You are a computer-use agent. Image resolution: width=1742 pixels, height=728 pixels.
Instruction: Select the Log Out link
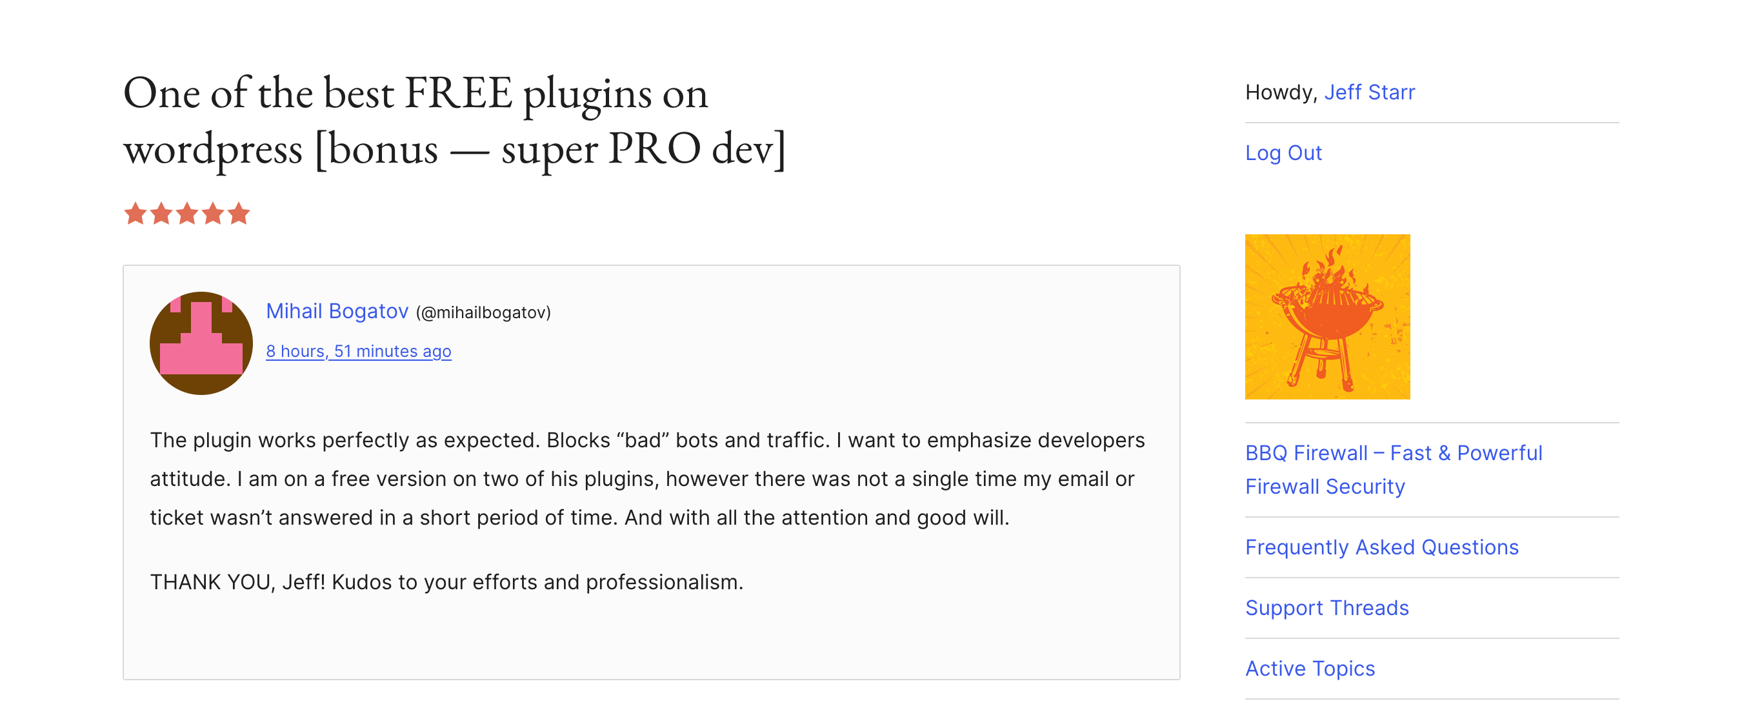tap(1283, 153)
